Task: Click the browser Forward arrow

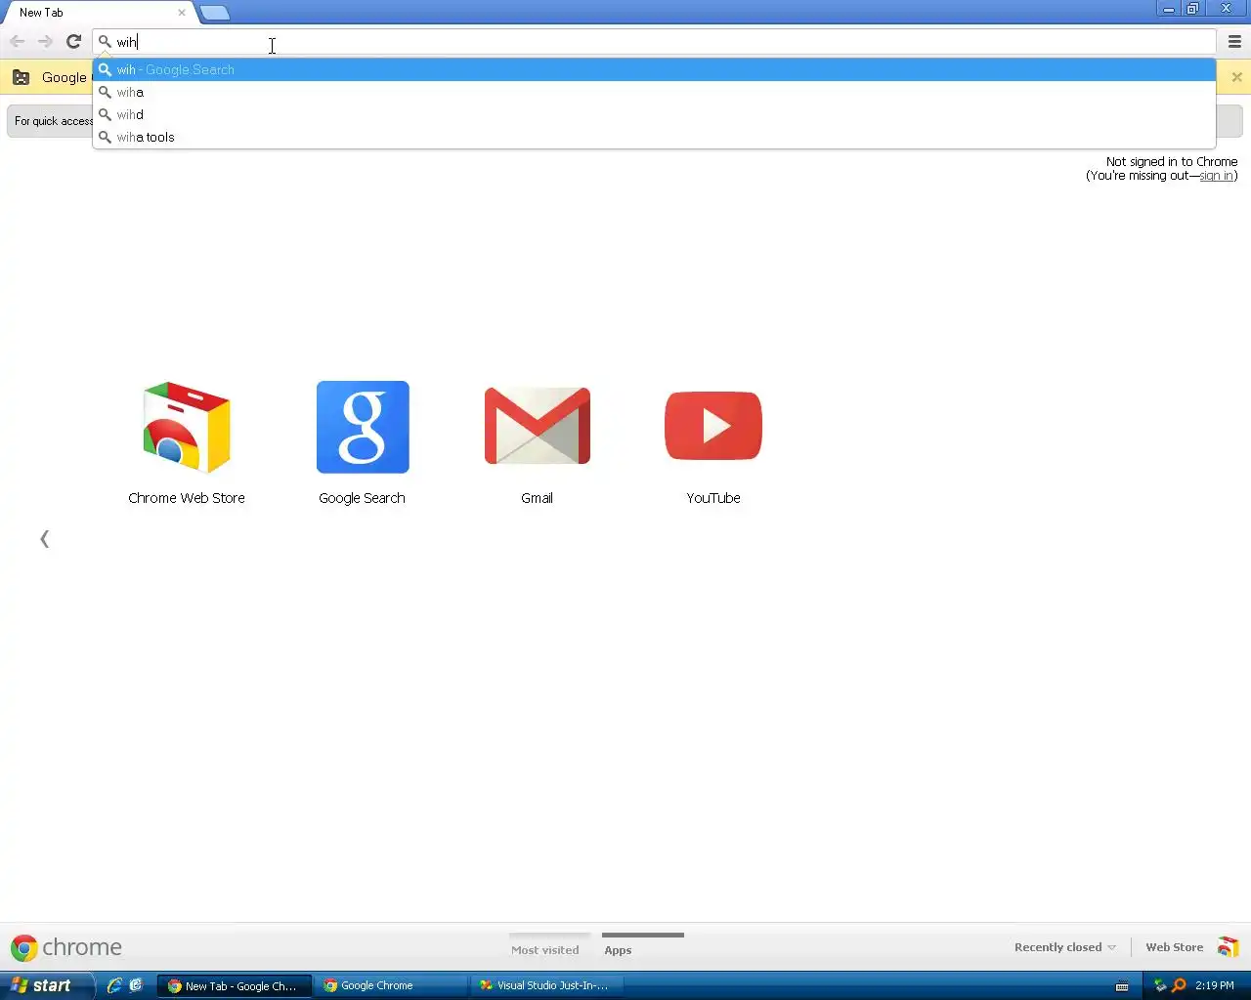Action: click(x=45, y=41)
